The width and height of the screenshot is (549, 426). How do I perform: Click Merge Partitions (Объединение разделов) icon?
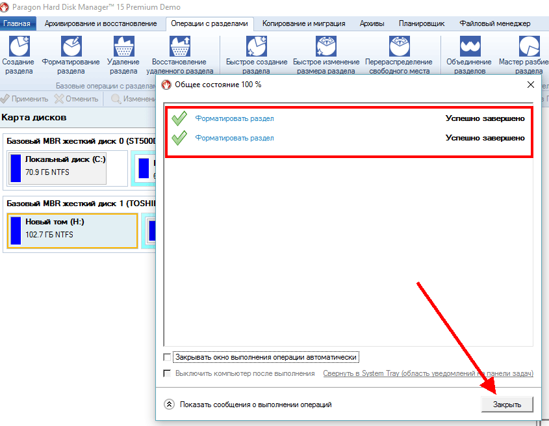click(470, 47)
